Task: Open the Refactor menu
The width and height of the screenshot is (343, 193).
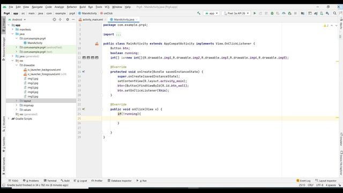Action: click(x=72, y=7)
